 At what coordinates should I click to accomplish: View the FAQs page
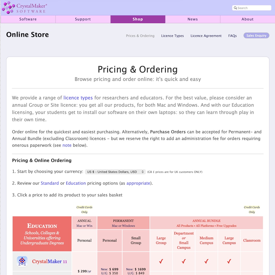point(232,36)
